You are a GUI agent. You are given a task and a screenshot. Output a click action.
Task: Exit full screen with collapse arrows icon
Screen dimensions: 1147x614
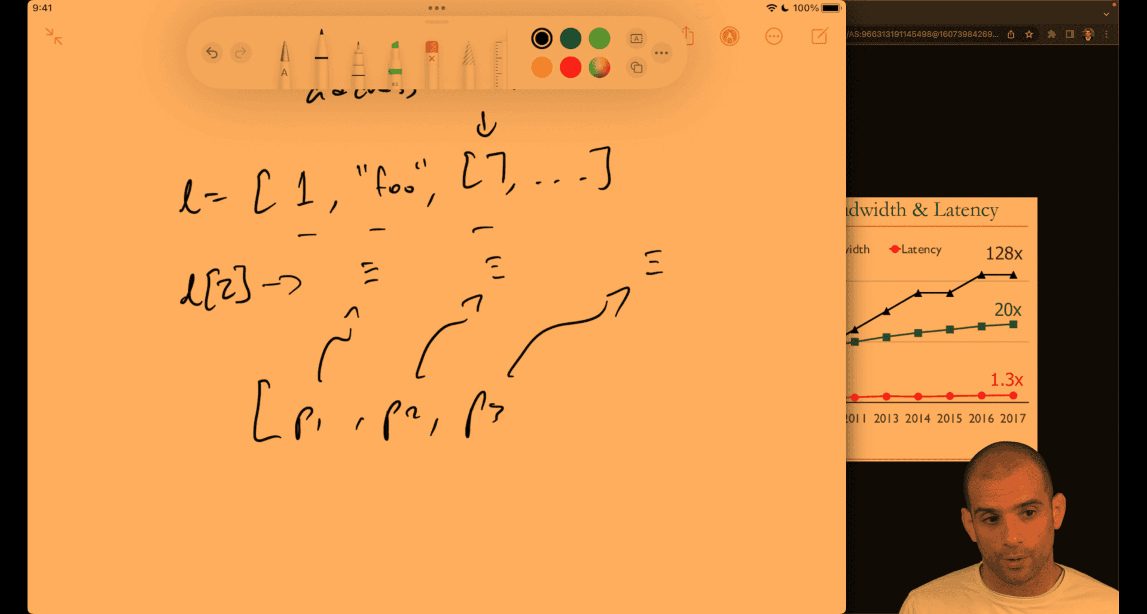(x=54, y=36)
